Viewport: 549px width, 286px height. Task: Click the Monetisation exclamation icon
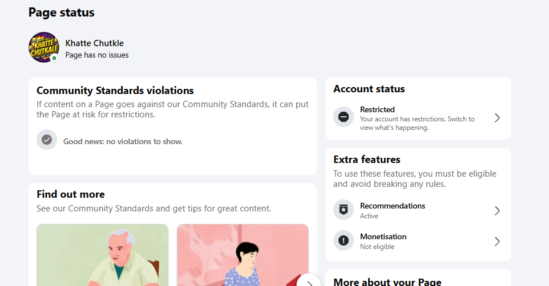[x=344, y=240]
